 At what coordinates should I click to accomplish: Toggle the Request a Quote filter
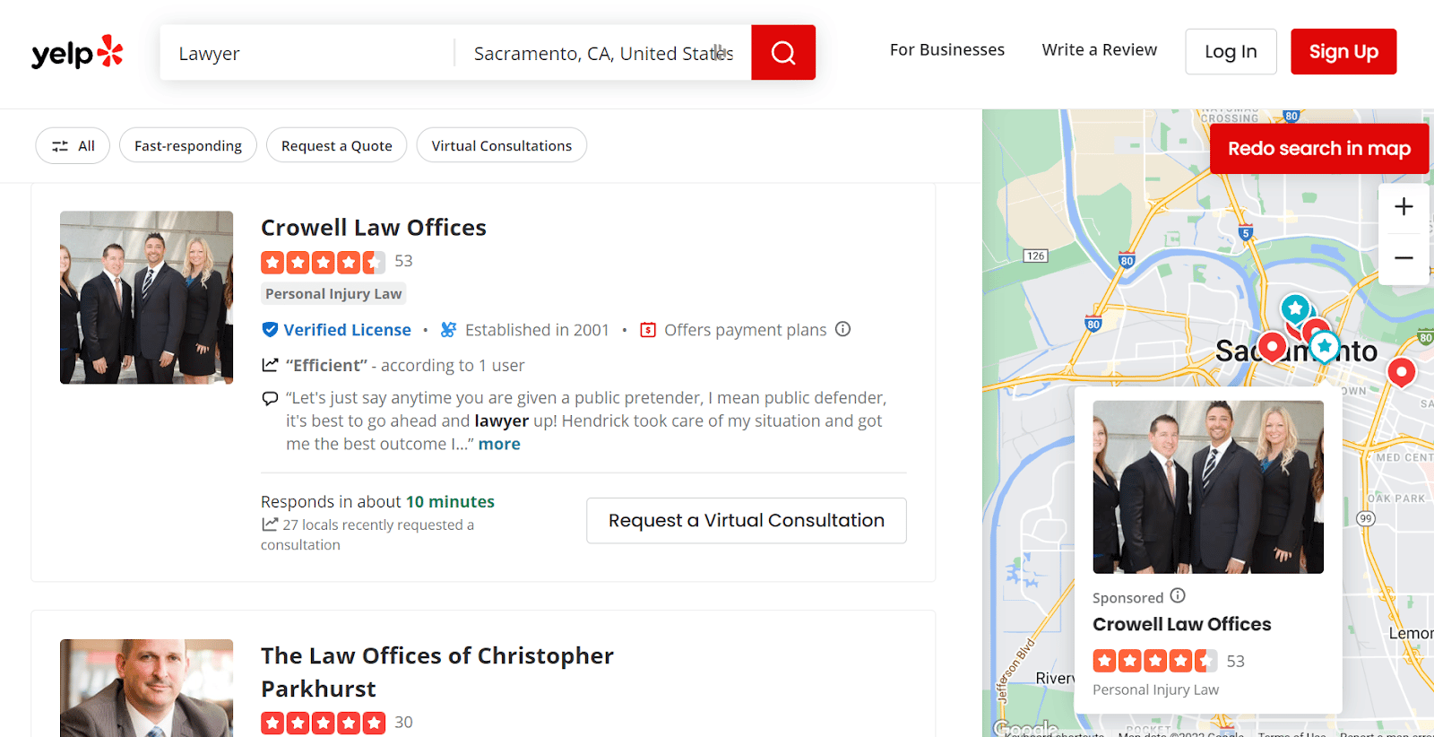click(x=337, y=145)
